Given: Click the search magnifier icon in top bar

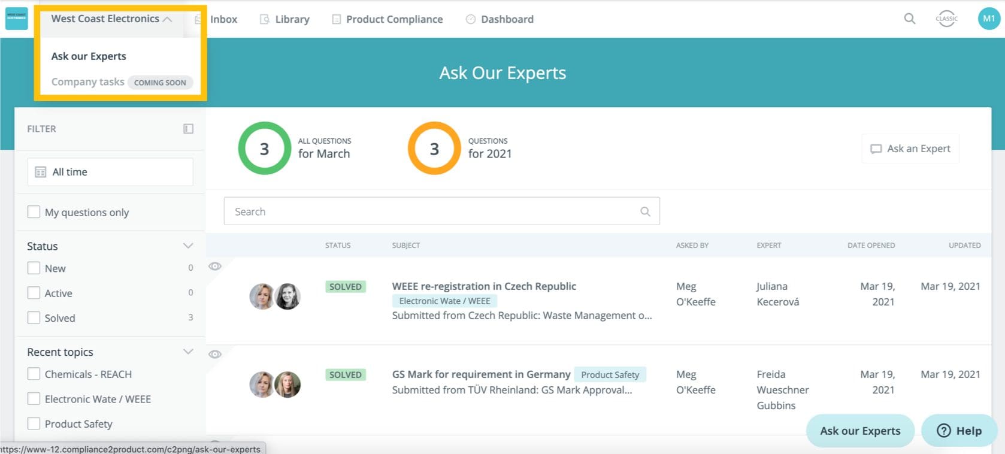Looking at the screenshot, I should (x=909, y=19).
